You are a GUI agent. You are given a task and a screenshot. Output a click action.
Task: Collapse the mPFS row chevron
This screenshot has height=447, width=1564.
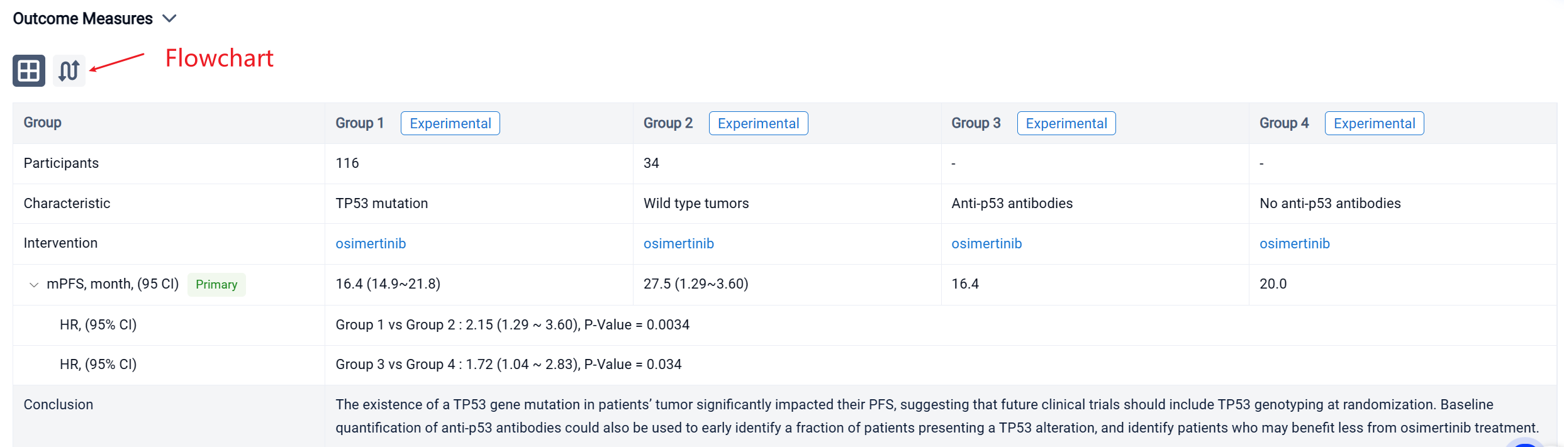pyautogui.click(x=34, y=285)
